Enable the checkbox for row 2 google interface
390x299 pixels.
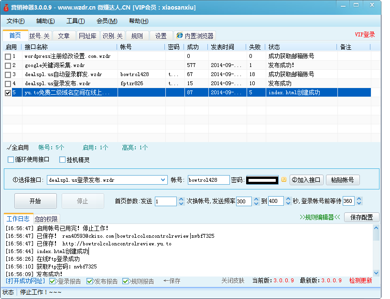point(8,65)
